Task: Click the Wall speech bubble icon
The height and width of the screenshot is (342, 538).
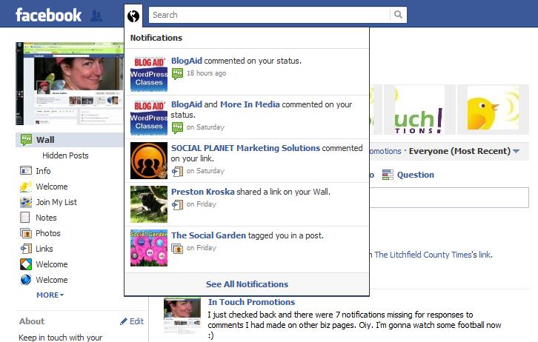Action: click(26, 140)
